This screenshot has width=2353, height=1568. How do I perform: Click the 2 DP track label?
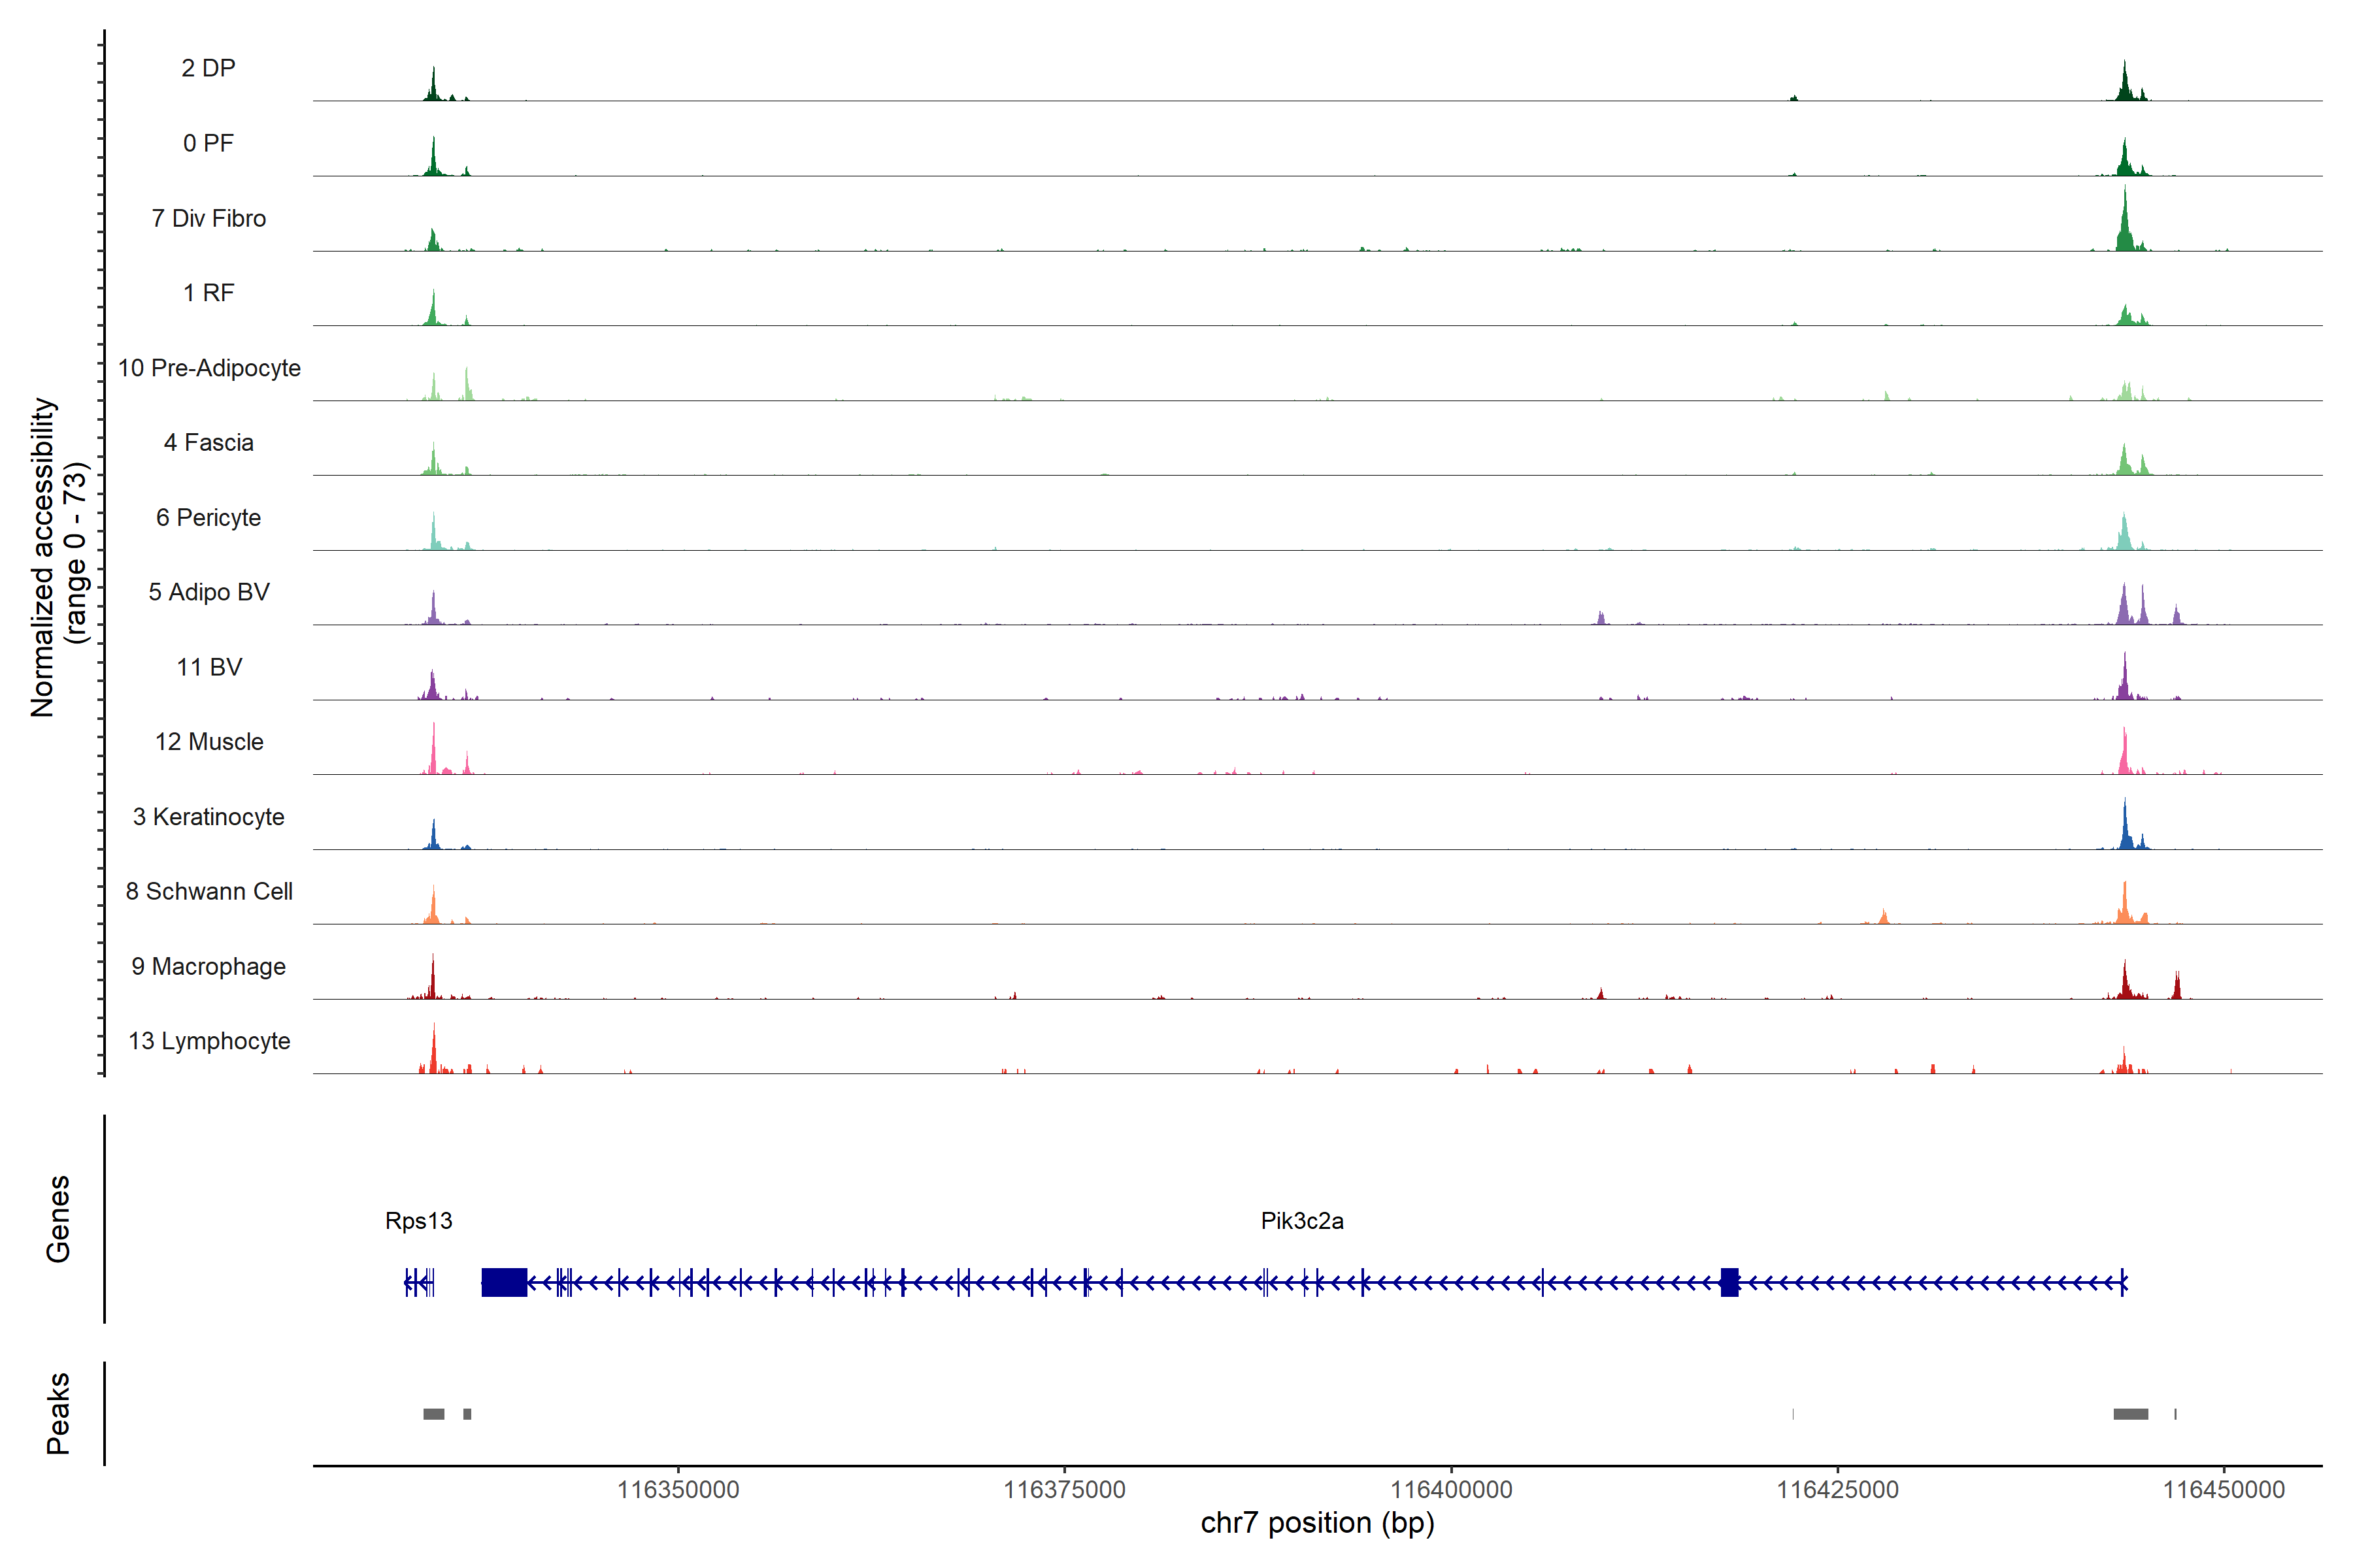208,68
